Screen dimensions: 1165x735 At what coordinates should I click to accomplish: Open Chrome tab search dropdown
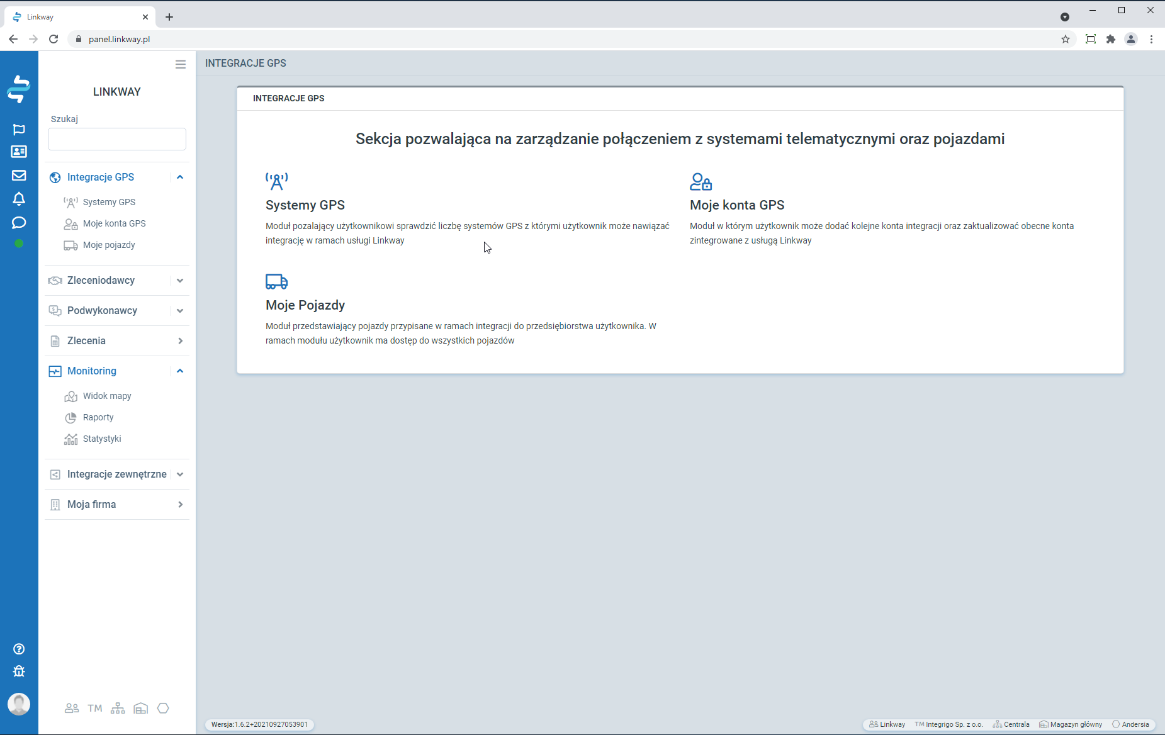(1065, 17)
